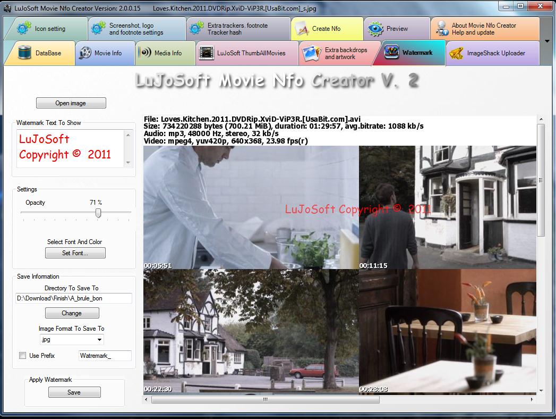
Task: Click the 'Image Format To Save To' label
Action: point(71,329)
